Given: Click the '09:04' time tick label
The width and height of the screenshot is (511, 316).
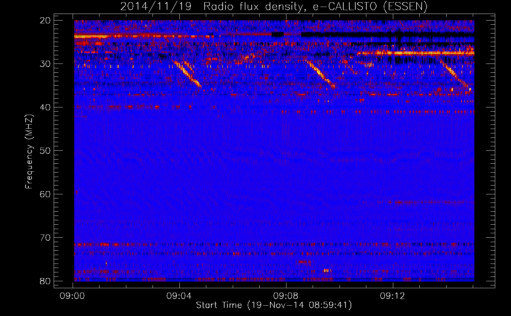Looking at the screenshot, I should point(179,296).
